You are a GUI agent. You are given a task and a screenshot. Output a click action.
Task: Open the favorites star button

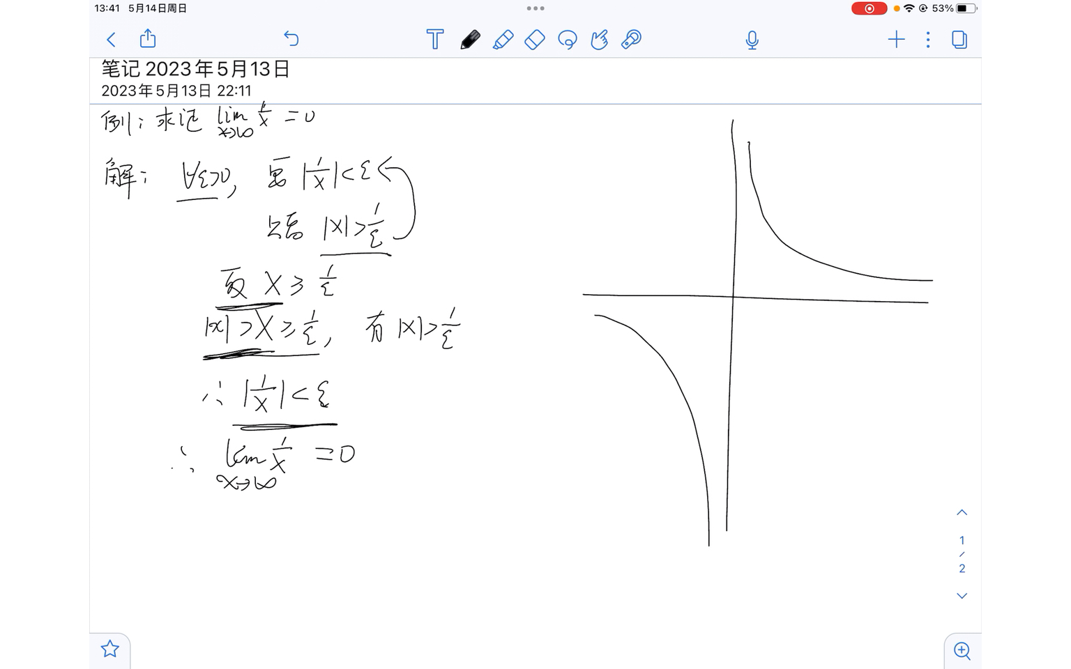pos(110,649)
